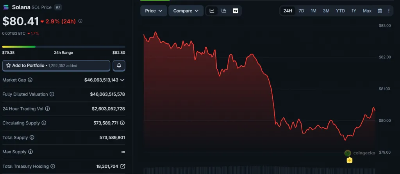Open the Price dropdown
The width and height of the screenshot is (400, 174).
[154, 11]
